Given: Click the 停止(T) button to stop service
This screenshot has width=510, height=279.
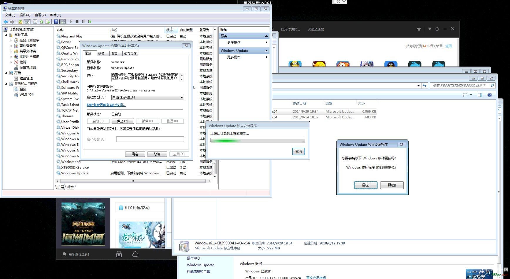Looking at the screenshot, I should (x=123, y=121).
